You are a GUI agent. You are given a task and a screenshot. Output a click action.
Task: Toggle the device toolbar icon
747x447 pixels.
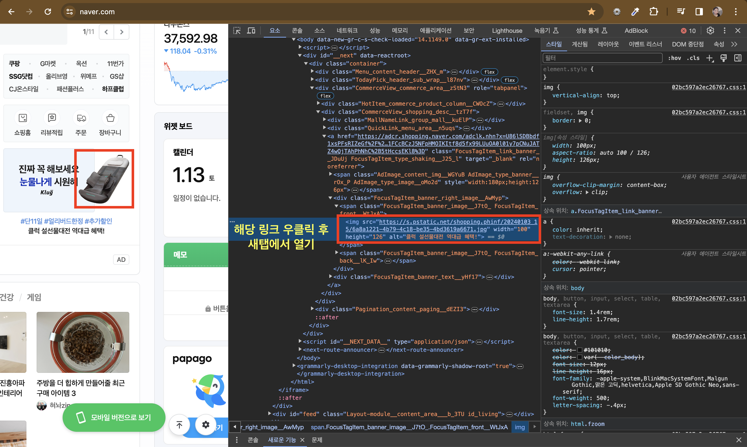[251, 30]
